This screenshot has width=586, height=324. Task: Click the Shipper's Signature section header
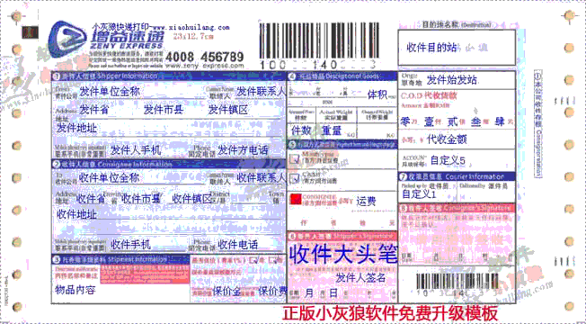[342, 236]
